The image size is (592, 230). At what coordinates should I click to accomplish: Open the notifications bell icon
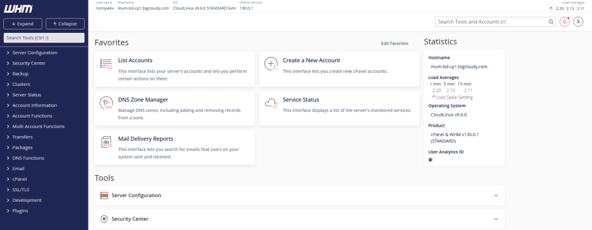(564, 22)
